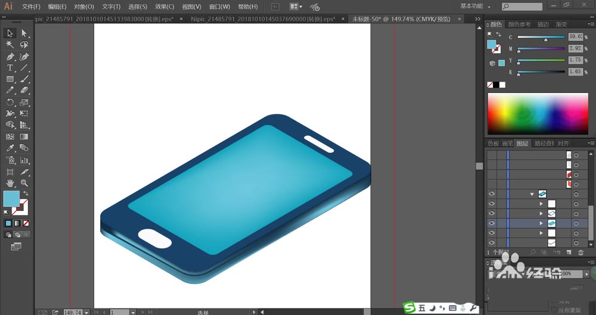Switch to the 描边 tab

(x=543, y=24)
